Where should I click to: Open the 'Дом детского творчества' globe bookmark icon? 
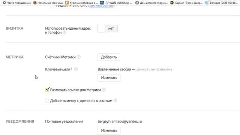(x=137, y=3)
